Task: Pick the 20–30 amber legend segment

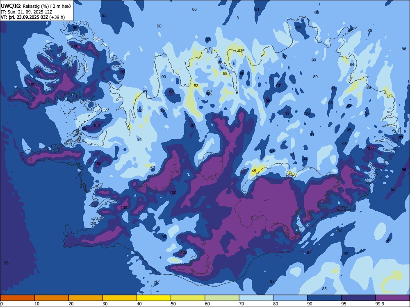Action: coord(86,298)
